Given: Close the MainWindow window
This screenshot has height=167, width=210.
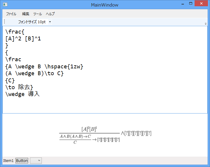Looking at the screenshot, I should click(x=201, y=4).
